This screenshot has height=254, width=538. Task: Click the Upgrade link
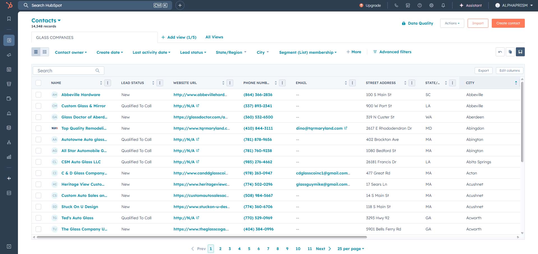pyautogui.click(x=370, y=5)
